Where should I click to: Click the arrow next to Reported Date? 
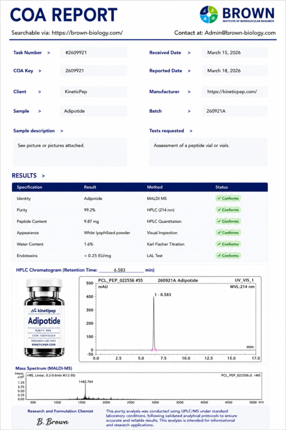click(x=189, y=71)
